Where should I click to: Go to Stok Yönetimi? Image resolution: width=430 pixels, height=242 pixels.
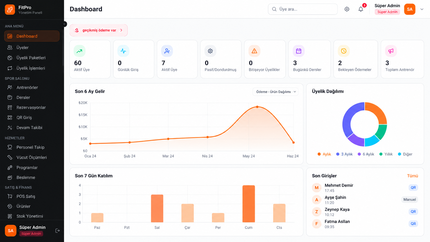coord(32,216)
